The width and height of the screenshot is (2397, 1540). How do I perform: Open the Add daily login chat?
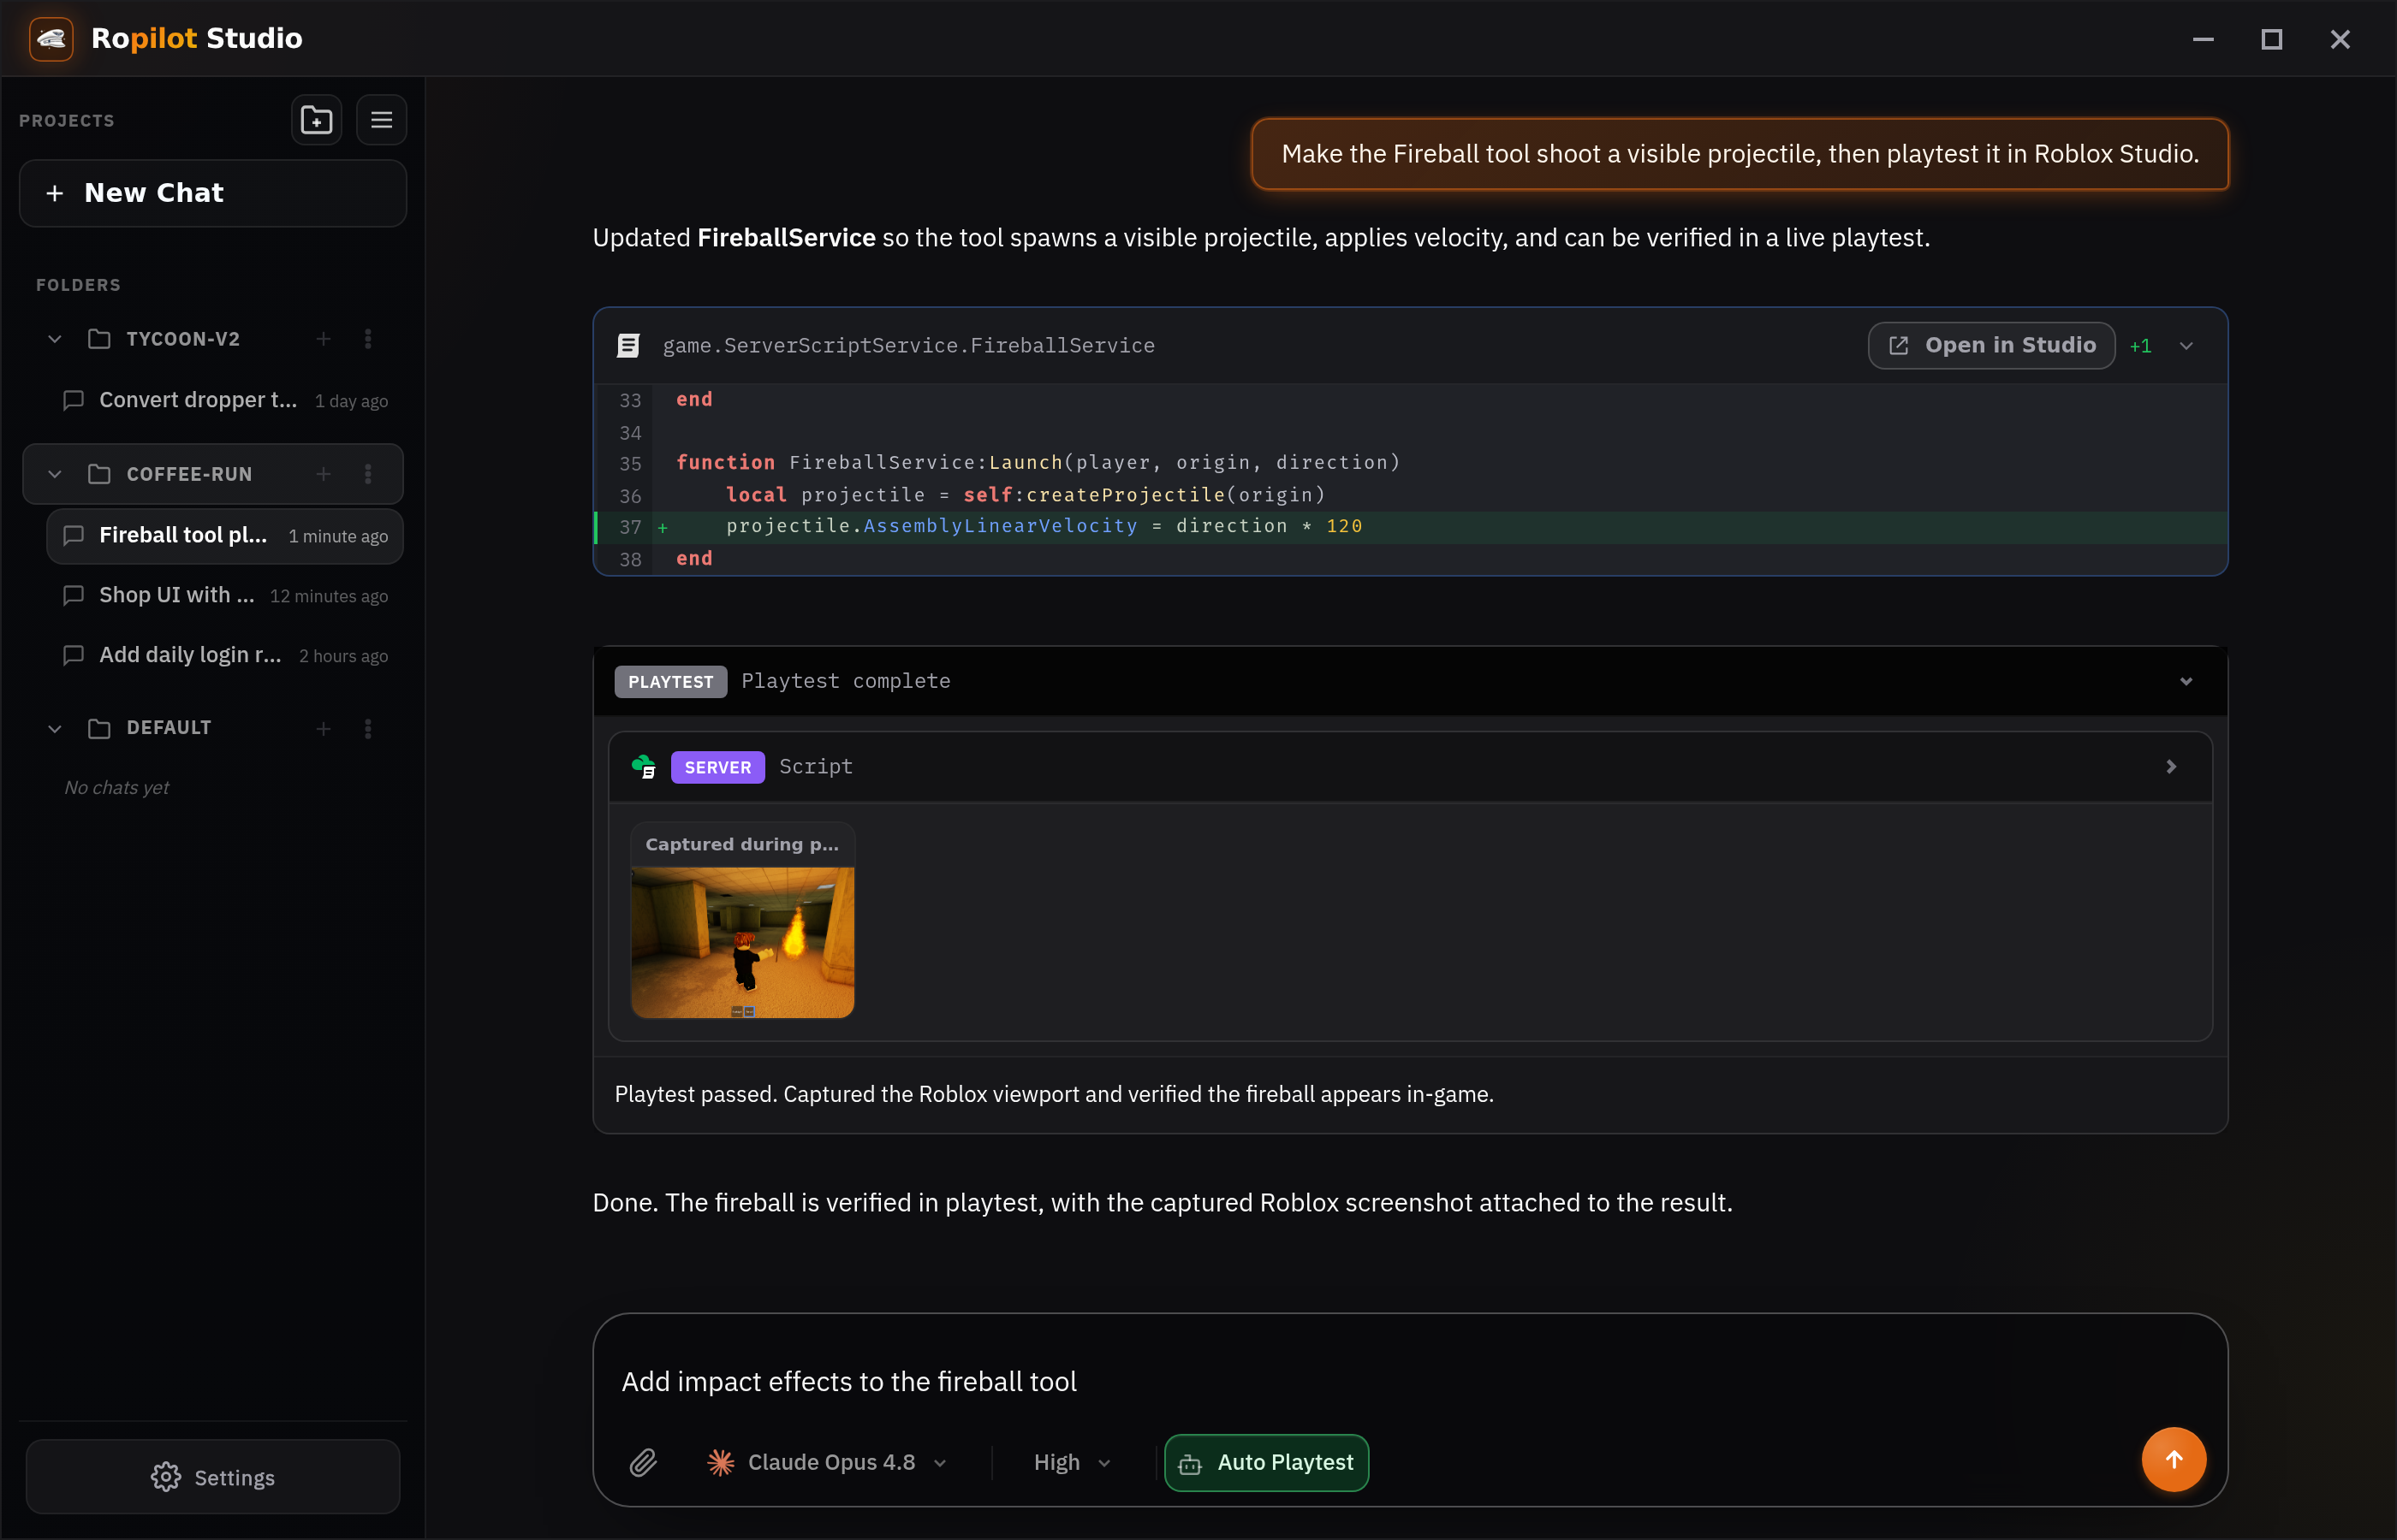click(225, 656)
